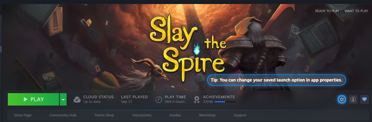Click the game info icon
This screenshot has height=122, width=372.
coord(353,99)
